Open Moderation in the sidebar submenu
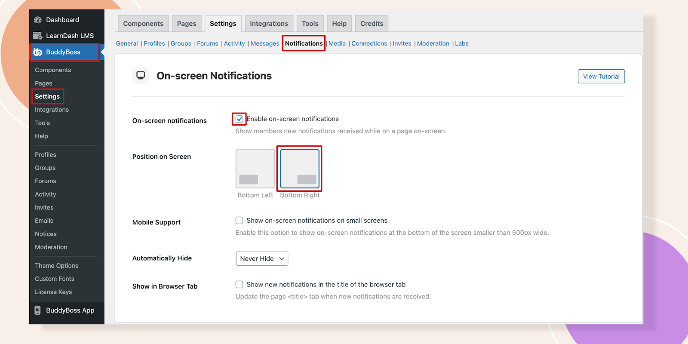Screen dimensions: 688x344 [x=51, y=247]
